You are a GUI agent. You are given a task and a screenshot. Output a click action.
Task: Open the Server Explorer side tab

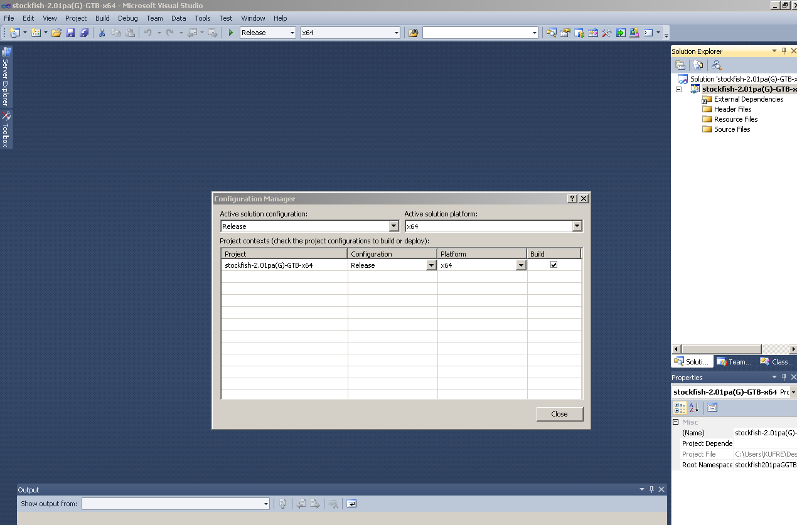point(6,78)
